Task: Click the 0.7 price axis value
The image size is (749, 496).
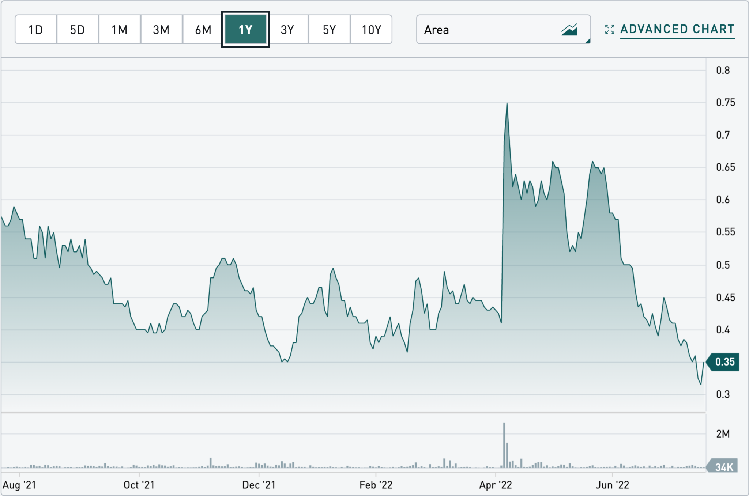Action: click(x=723, y=135)
